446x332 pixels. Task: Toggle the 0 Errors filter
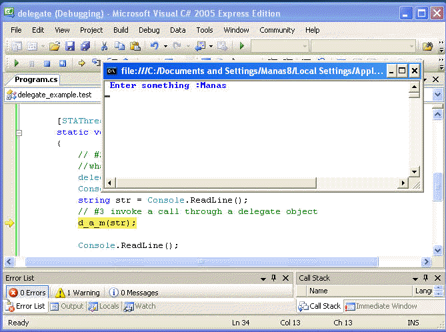tap(27, 293)
